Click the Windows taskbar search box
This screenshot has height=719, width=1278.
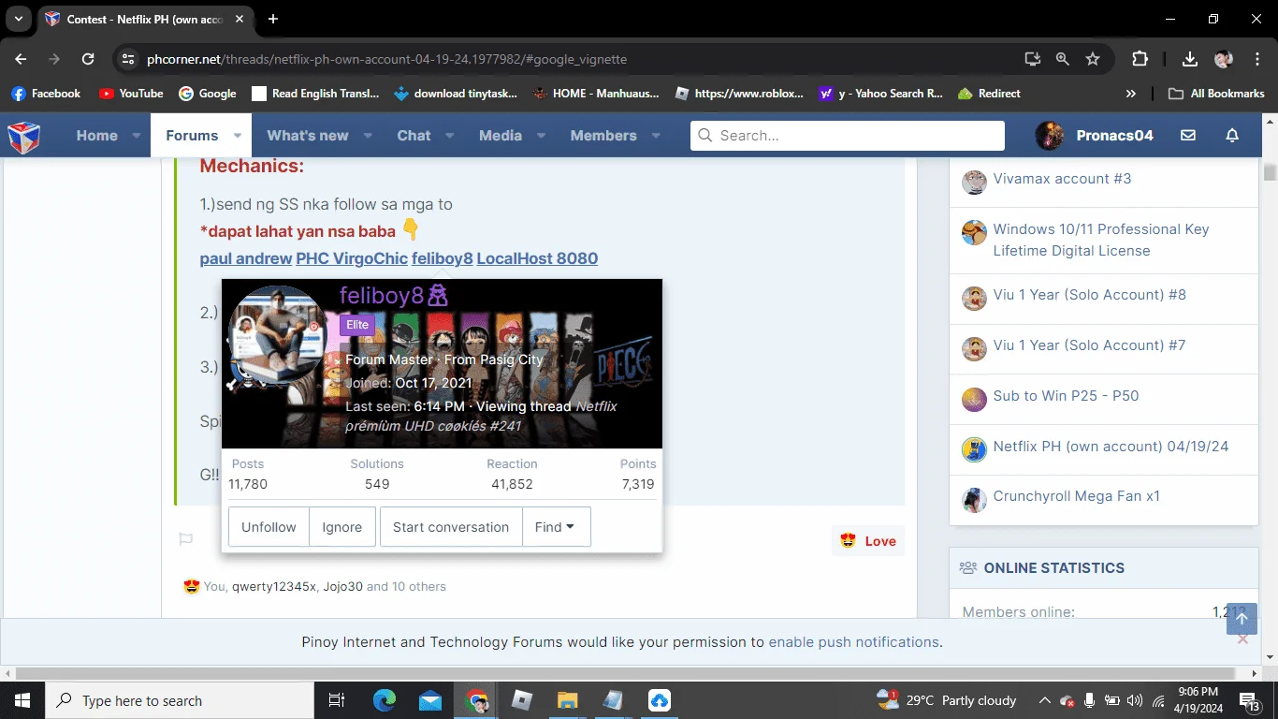click(x=180, y=700)
